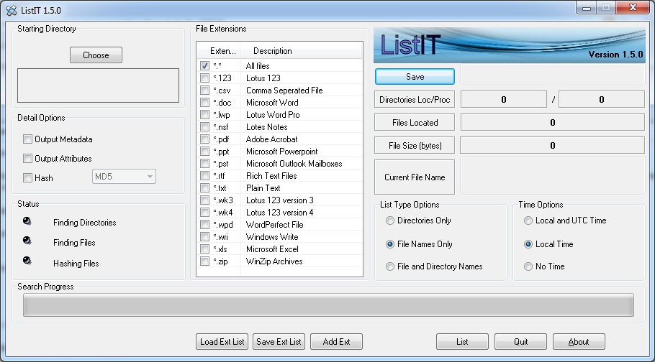Click the Description column header
The image size is (655, 362).
click(301, 51)
